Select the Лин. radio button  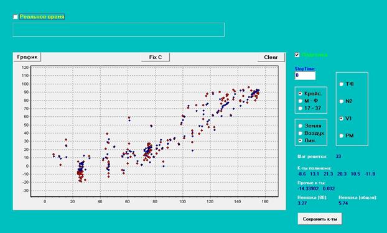tap(301, 140)
